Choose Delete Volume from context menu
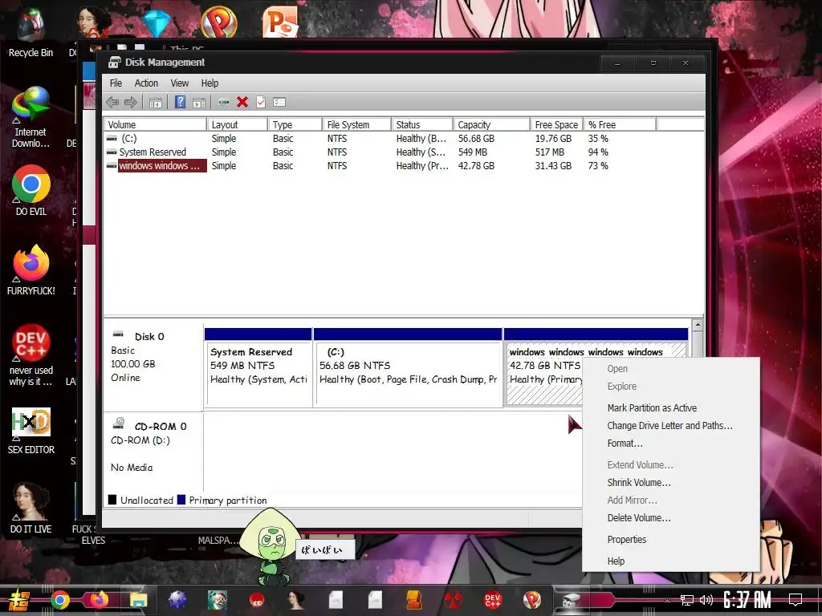The image size is (822, 616). point(638,517)
